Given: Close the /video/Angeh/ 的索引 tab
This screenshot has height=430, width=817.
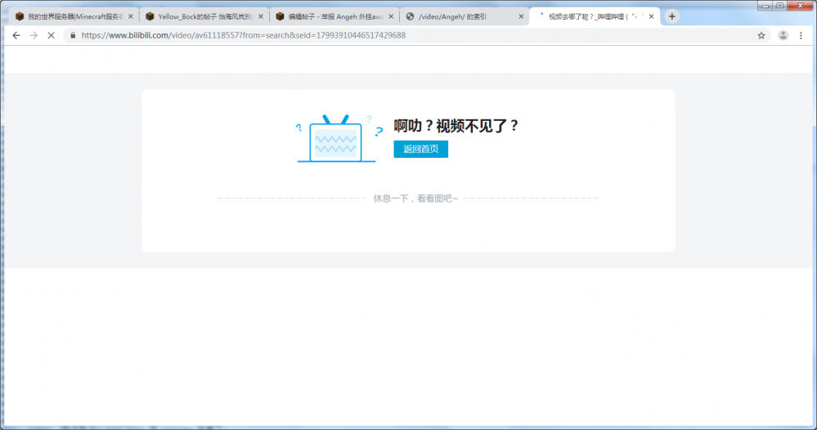Looking at the screenshot, I should (521, 16).
